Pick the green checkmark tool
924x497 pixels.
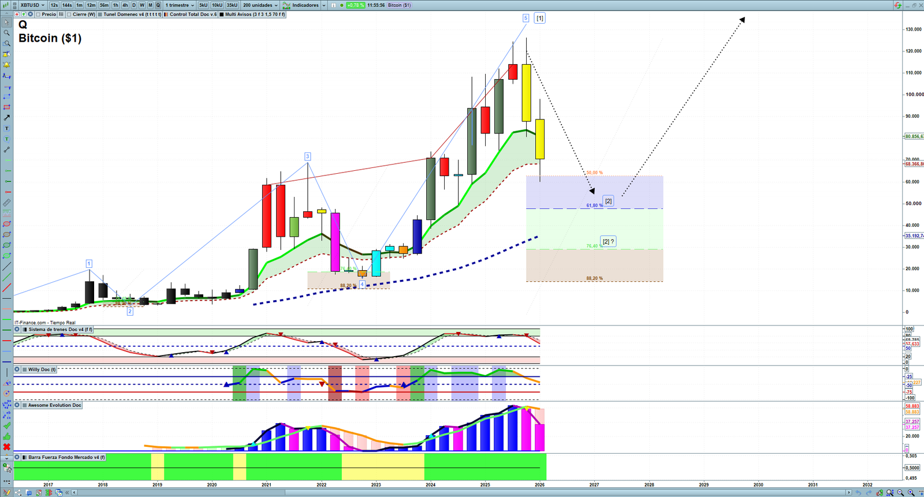[7, 425]
